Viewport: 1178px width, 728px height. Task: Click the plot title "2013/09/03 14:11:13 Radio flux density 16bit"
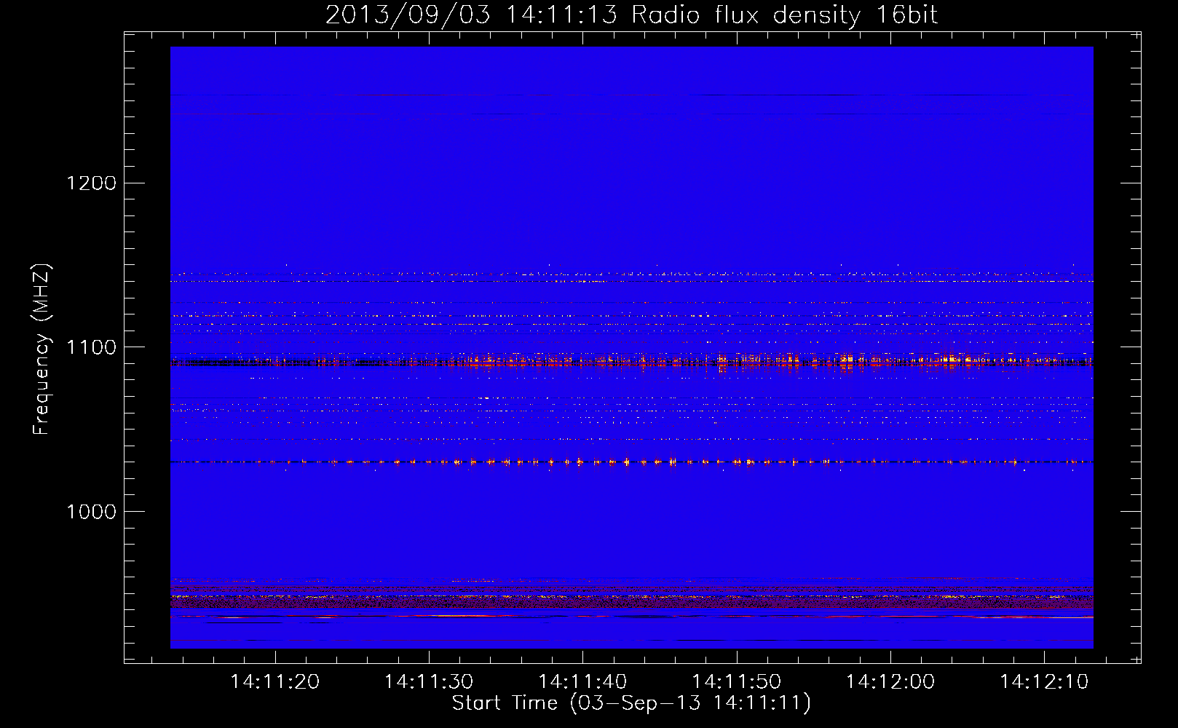coord(631,15)
